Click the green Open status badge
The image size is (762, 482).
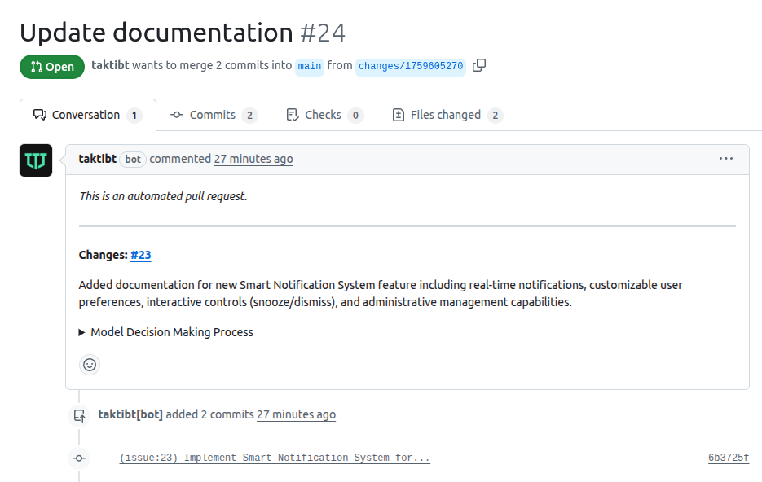[52, 67]
